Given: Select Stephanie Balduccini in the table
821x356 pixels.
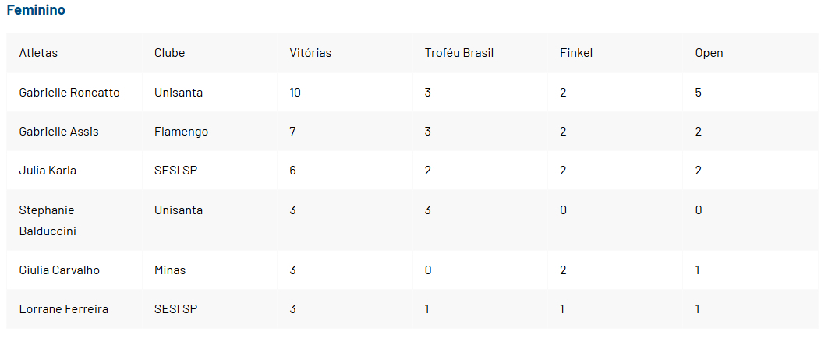Looking at the screenshot, I should coord(48,220).
